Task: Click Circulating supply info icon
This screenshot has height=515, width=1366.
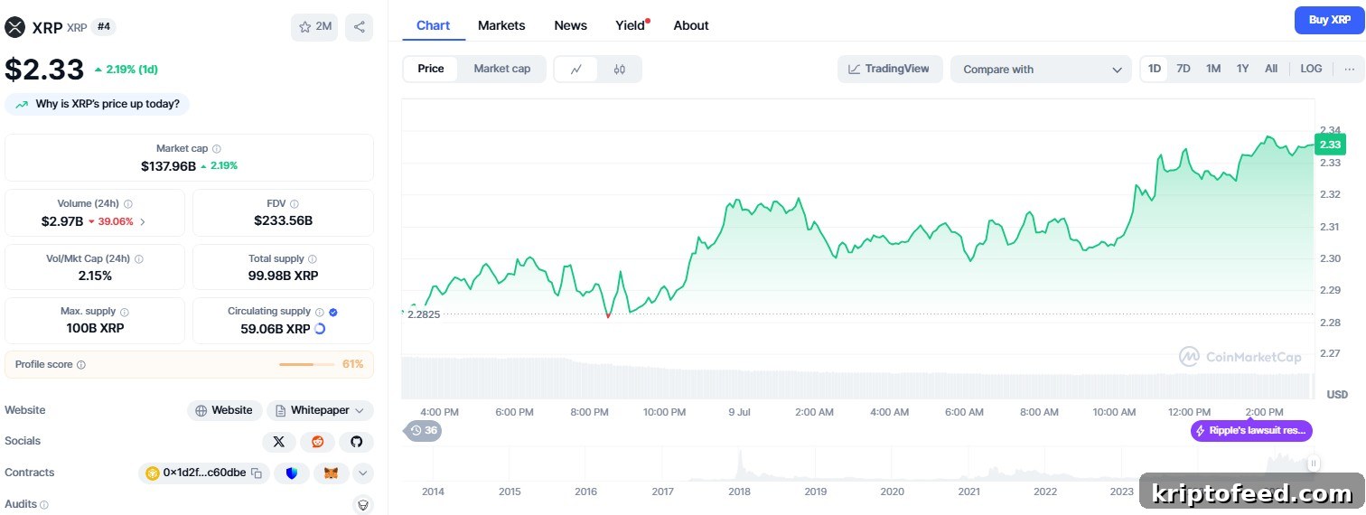Action: coord(320,312)
